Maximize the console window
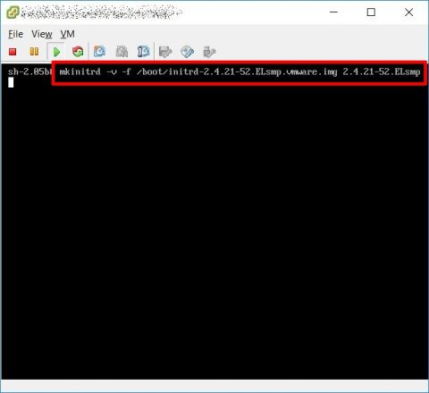 tap(371, 13)
